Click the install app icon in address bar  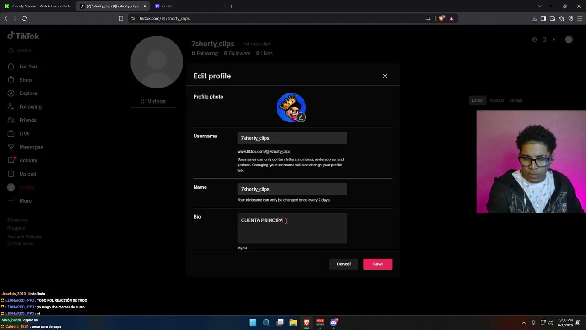428,18
